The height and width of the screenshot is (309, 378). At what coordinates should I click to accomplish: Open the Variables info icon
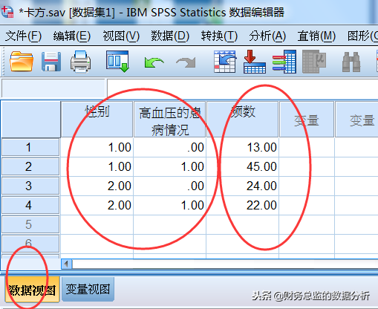[284, 62]
